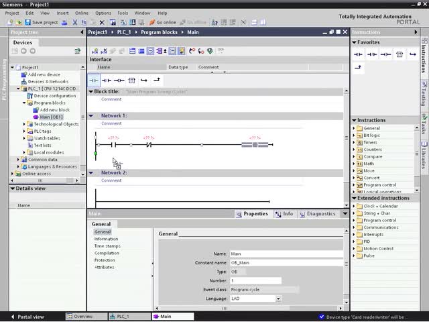This screenshot has height=322, width=429.
Task: Collapse the Network 2 section
Action: [91, 173]
